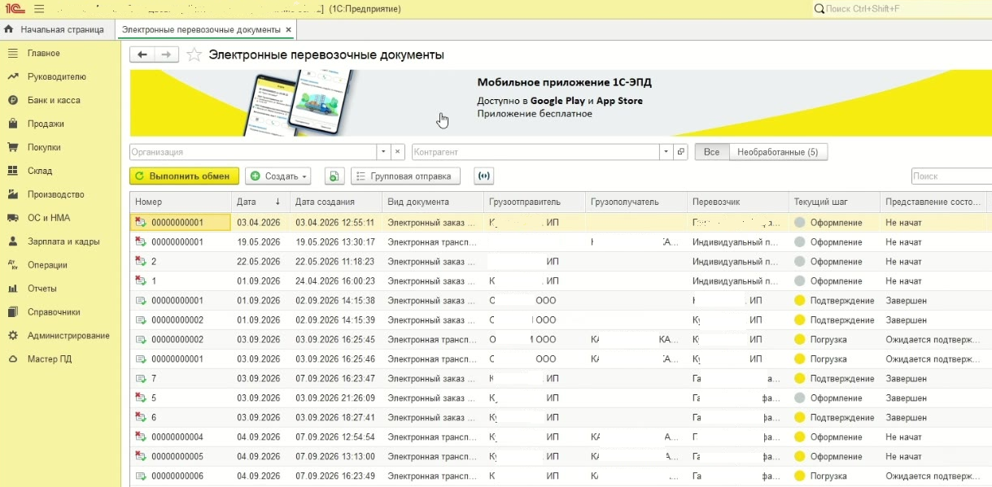Image resolution: width=992 pixels, height=487 pixels.
Task: Open the main hamburger menu at top
Action: [39, 8]
